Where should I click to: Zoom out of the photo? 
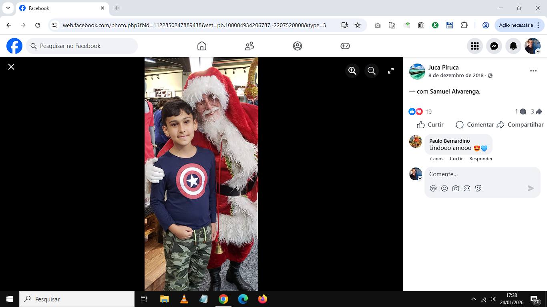point(372,71)
